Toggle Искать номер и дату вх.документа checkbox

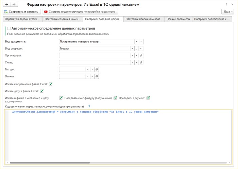(61, 98)
